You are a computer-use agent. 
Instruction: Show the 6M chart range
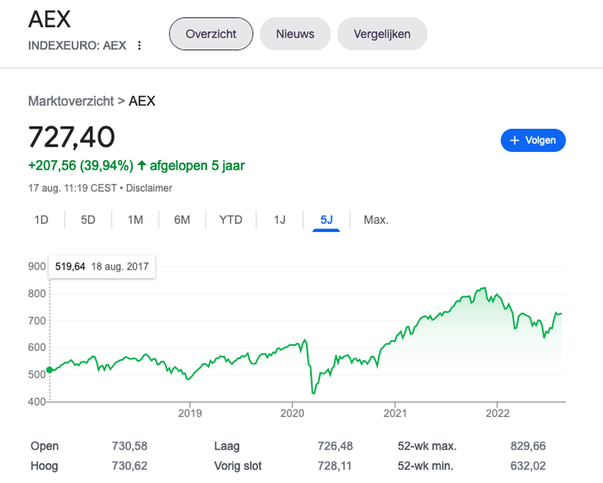(x=182, y=220)
